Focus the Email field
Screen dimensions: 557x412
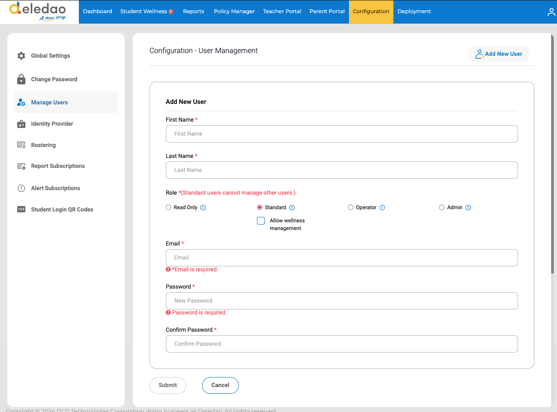click(x=342, y=258)
